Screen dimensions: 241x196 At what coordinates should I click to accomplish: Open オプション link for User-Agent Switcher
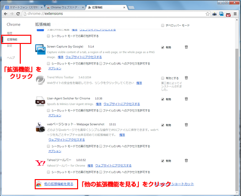coord(55,115)
